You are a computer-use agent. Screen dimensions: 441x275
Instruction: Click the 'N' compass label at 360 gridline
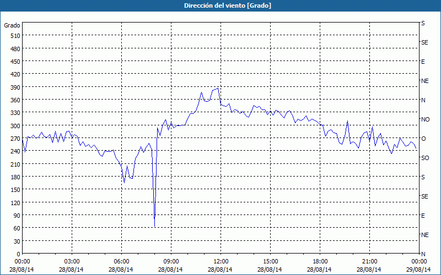point(423,100)
